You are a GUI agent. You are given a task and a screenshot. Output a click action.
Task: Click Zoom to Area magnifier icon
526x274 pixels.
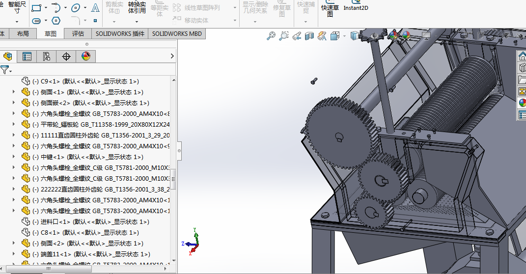284,36
